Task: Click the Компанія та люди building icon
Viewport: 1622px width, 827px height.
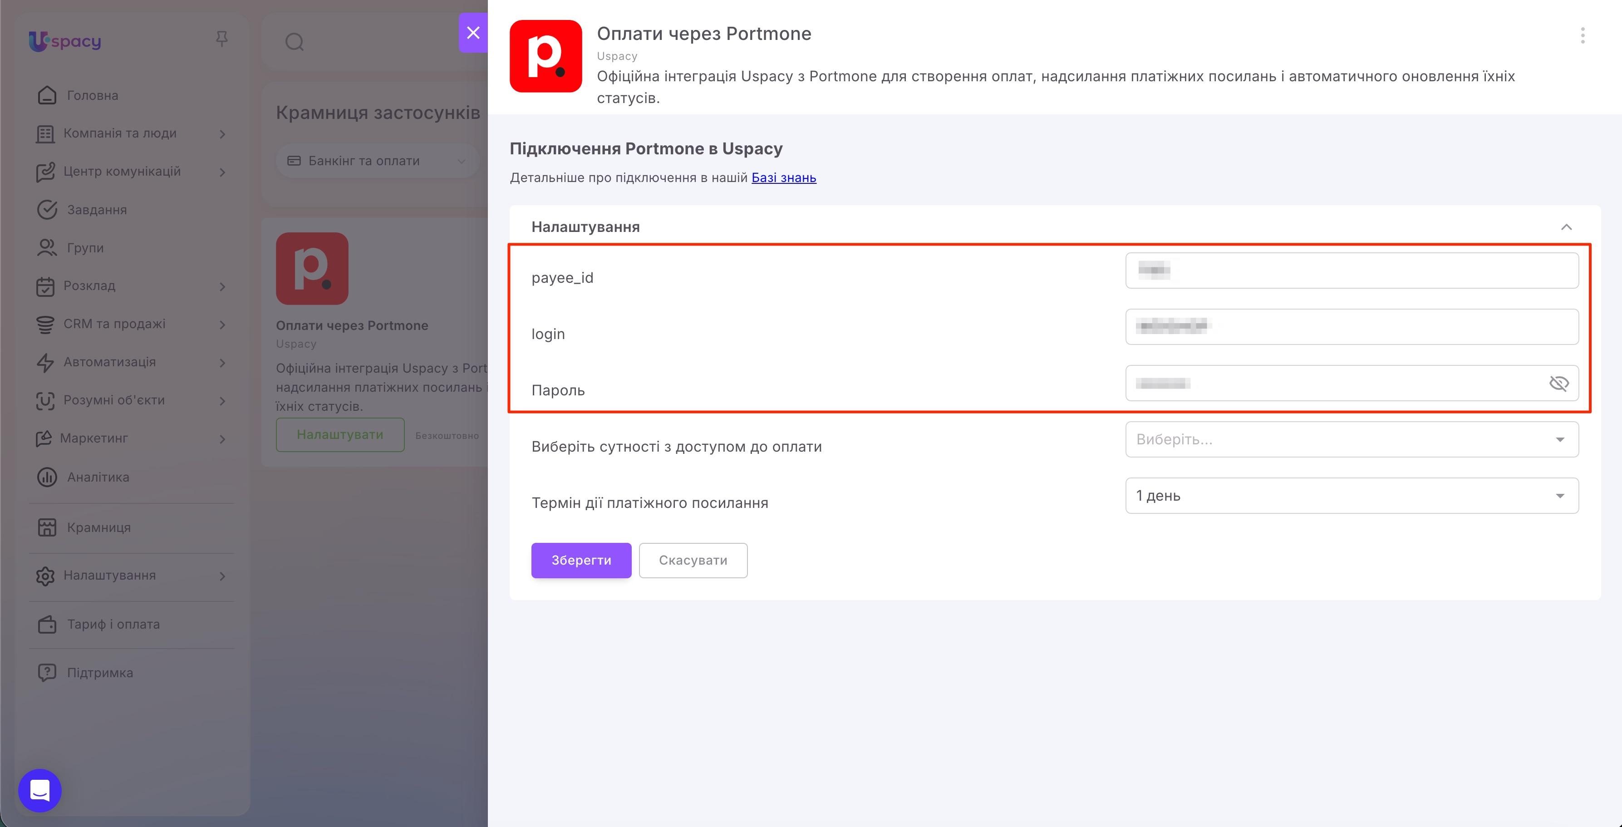Action: point(45,134)
